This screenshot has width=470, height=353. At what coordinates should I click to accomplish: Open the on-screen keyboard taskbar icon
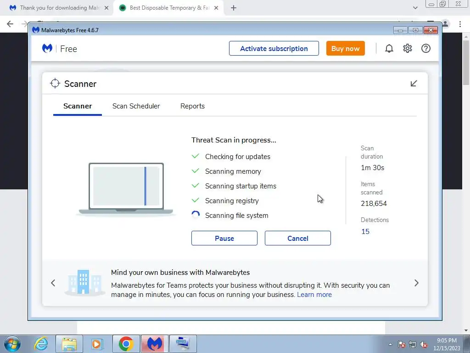pyautogui.click(x=183, y=344)
